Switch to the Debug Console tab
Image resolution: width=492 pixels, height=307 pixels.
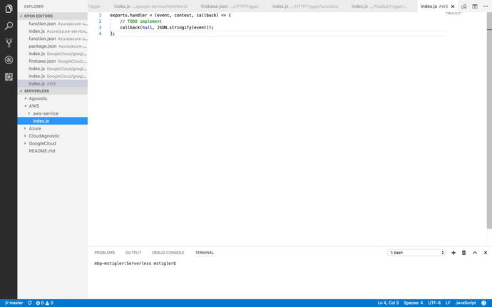168,253
